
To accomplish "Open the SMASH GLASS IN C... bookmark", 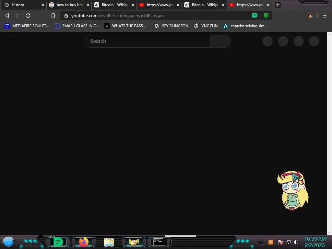I will pyautogui.click(x=77, y=26).
